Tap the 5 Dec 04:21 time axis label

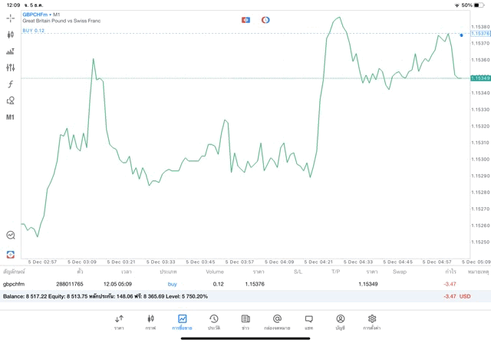click(318, 262)
